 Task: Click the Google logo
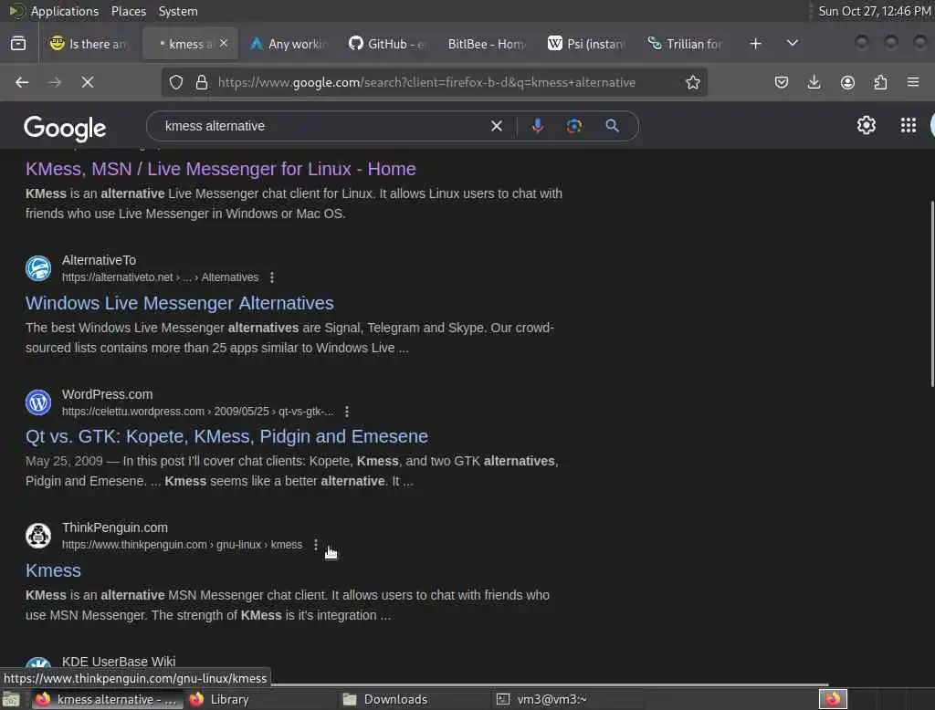click(65, 128)
